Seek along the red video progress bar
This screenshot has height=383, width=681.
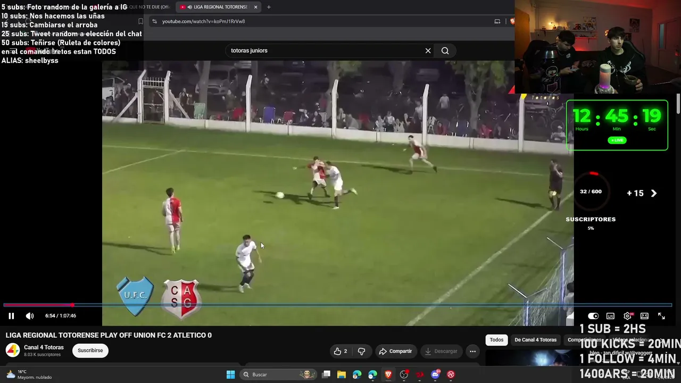[x=337, y=305]
